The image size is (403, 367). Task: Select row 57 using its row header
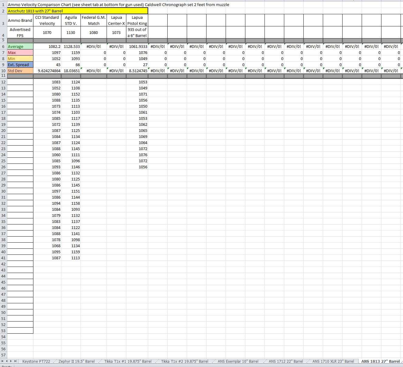pos(3,355)
